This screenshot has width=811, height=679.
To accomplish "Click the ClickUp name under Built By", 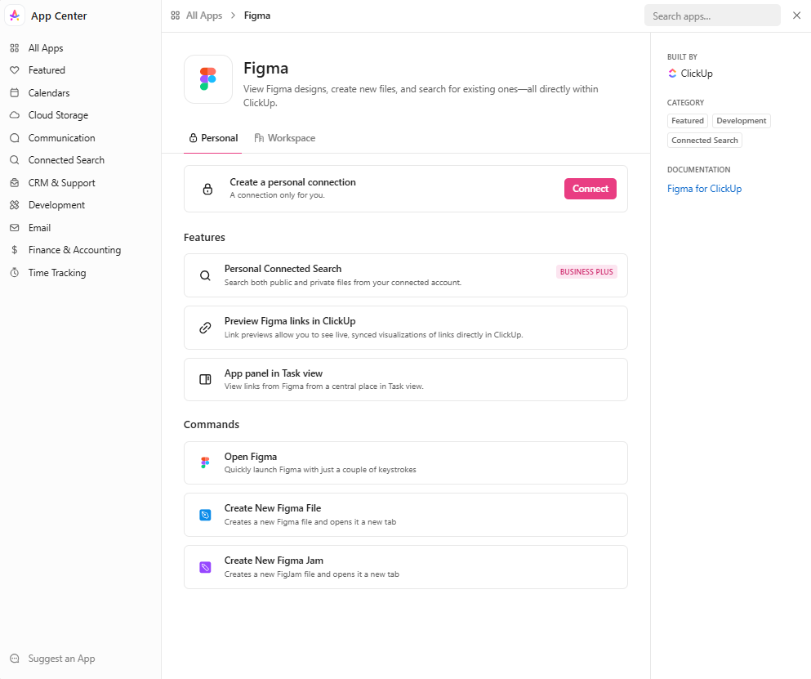I will [697, 74].
